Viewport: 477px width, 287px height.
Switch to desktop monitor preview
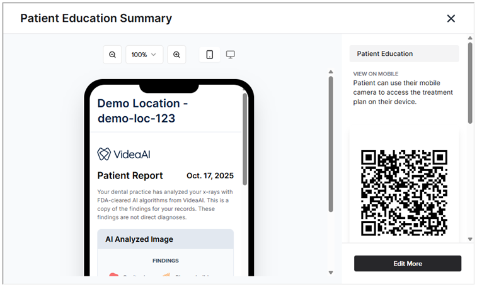[x=231, y=55]
